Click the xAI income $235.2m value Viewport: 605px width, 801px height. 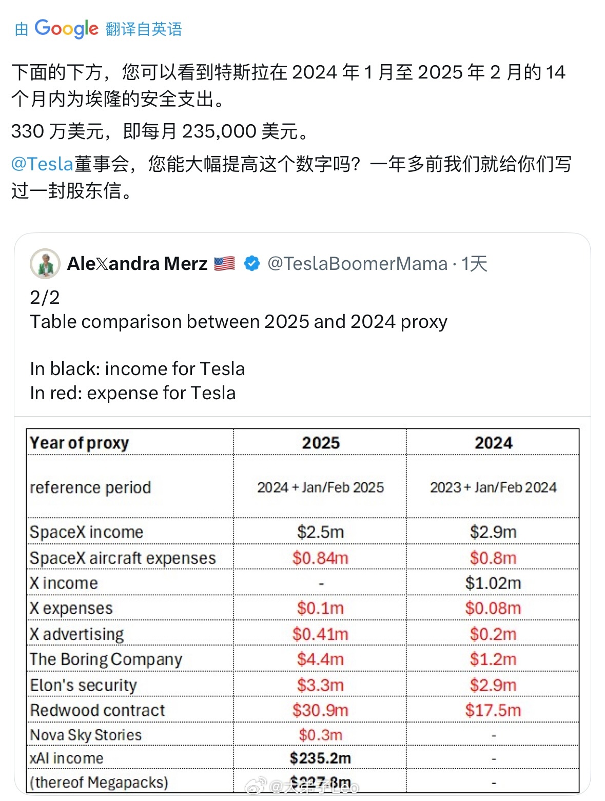(x=320, y=758)
